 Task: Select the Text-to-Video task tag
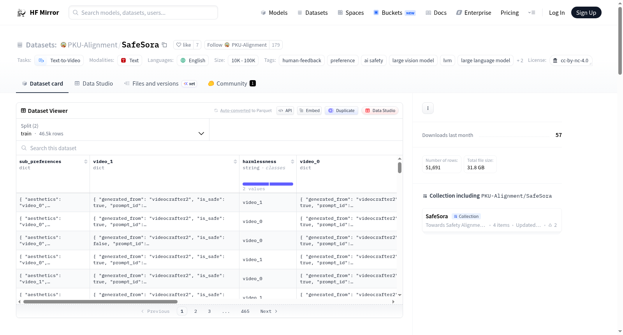click(x=59, y=61)
